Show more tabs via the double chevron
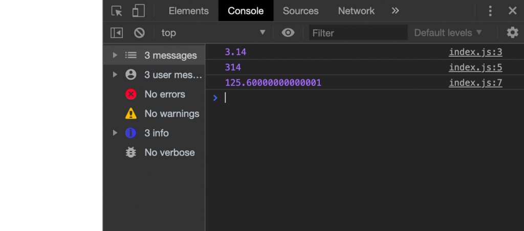 pos(395,11)
